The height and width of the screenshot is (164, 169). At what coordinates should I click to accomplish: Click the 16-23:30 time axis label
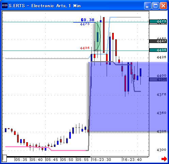[102, 160]
